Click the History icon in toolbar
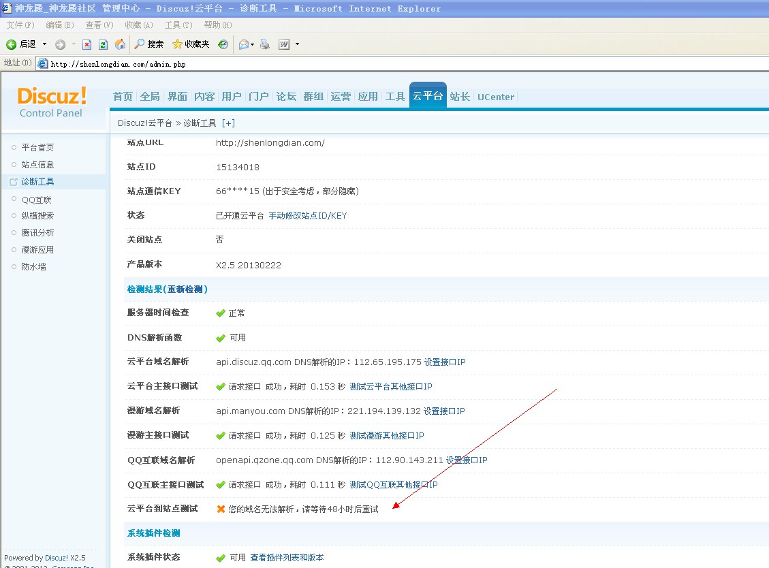Viewport: 769px width, 568px height. 223,44
